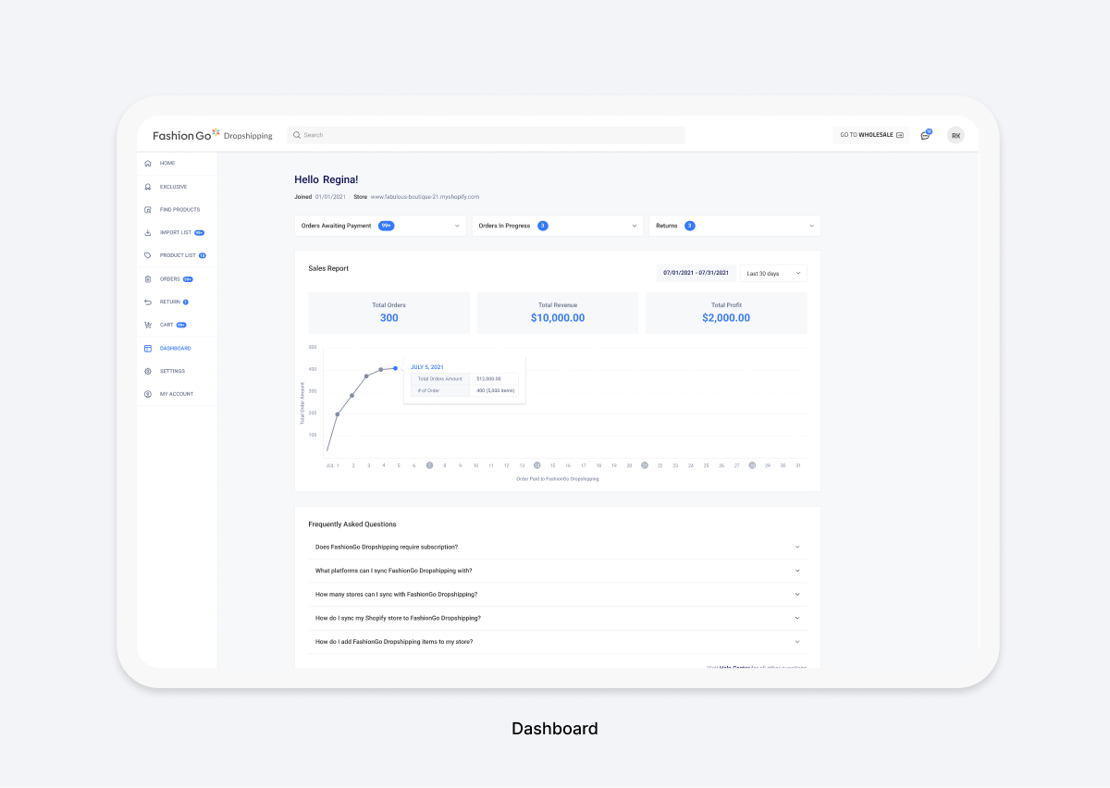Click the Product List tag icon
1110x788 pixels.
[148, 255]
